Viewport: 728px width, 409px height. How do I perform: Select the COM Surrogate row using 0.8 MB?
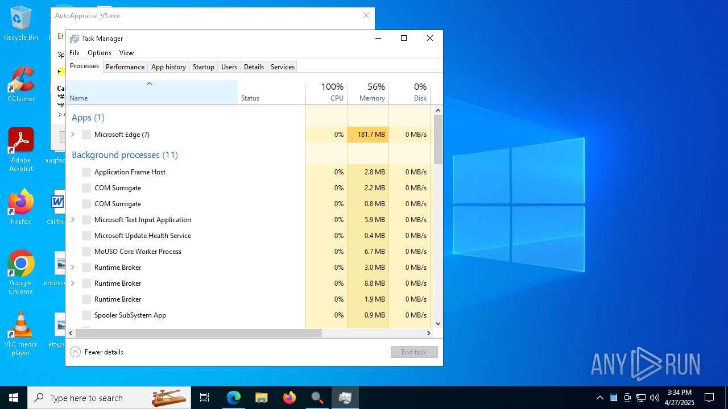[249, 204]
